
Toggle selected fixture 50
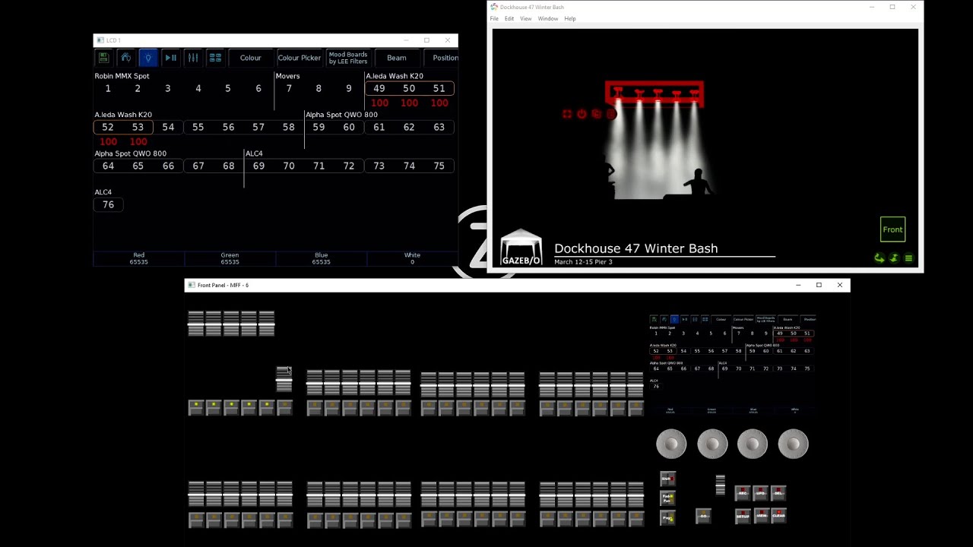tap(409, 89)
